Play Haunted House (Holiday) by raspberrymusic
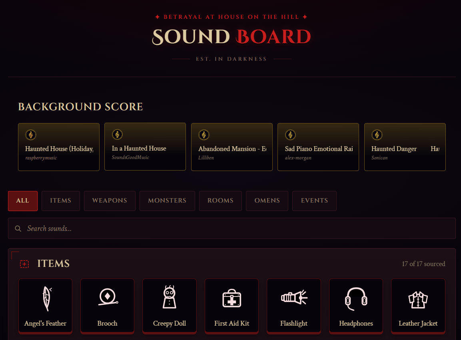This screenshot has width=461, height=340. 59,147
